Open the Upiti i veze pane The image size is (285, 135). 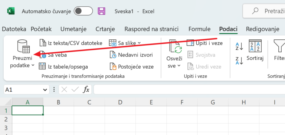[x=205, y=43]
